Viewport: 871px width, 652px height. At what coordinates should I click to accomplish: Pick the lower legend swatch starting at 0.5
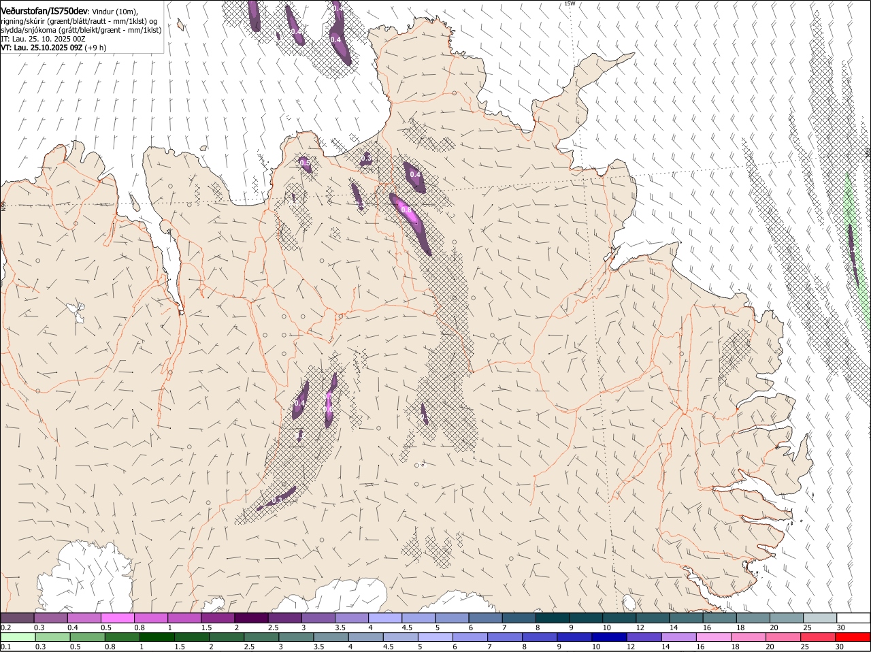[x=87, y=637]
